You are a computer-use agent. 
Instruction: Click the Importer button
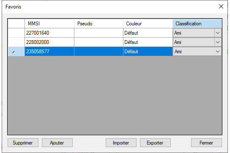121,142
